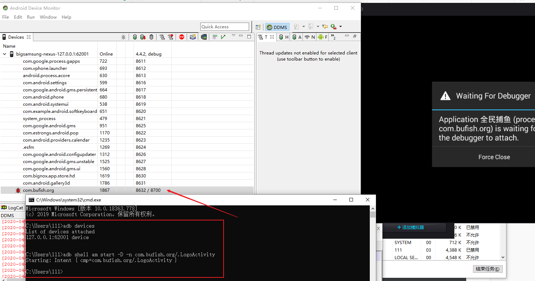This screenshot has width=535, height=281.
Task: Select the com.android.gallery3d process
Action: click(x=127, y=183)
